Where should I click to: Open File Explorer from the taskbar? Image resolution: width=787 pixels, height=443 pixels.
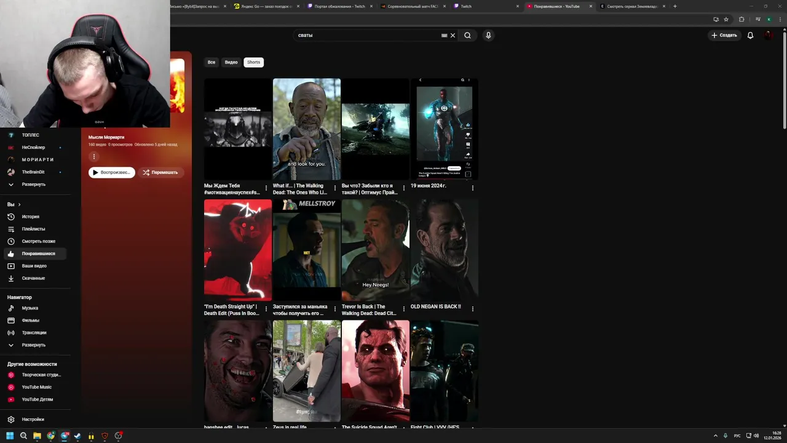coord(37,436)
